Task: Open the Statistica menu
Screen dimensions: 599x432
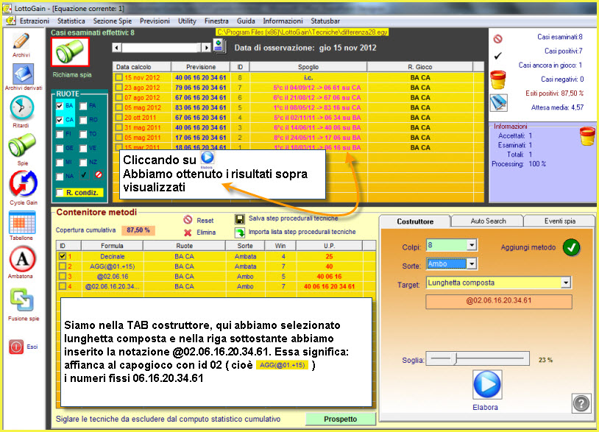Action: [x=71, y=21]
